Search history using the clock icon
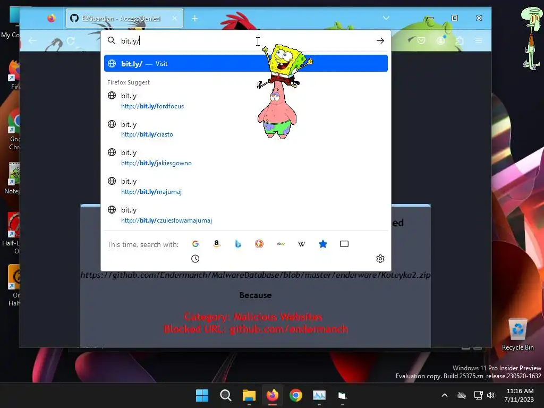This screenshot has height=408, width=544. pos(195,259)
